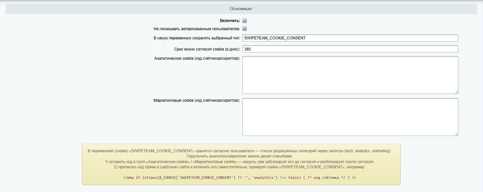Click the cookie lifetime field with 365
This screenshot has width=483, height=192.
click(x=350, y=49)
